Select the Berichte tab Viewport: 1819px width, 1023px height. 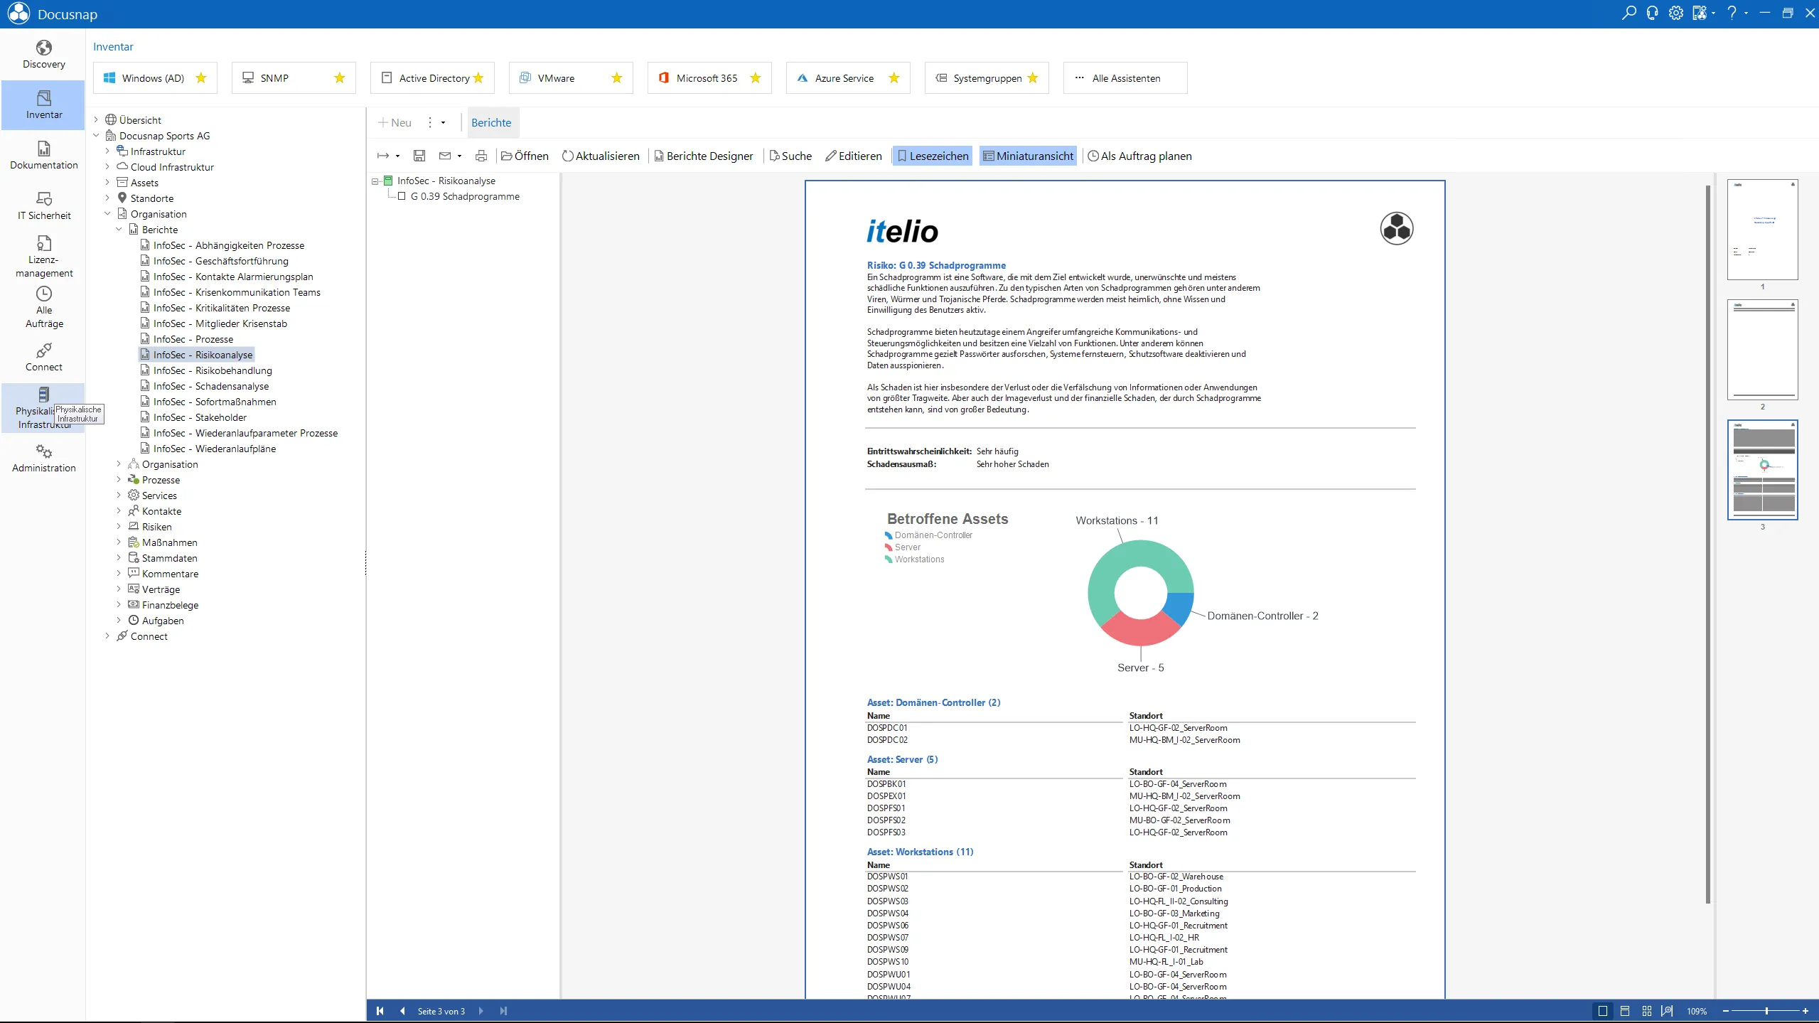tap(491, 122)
